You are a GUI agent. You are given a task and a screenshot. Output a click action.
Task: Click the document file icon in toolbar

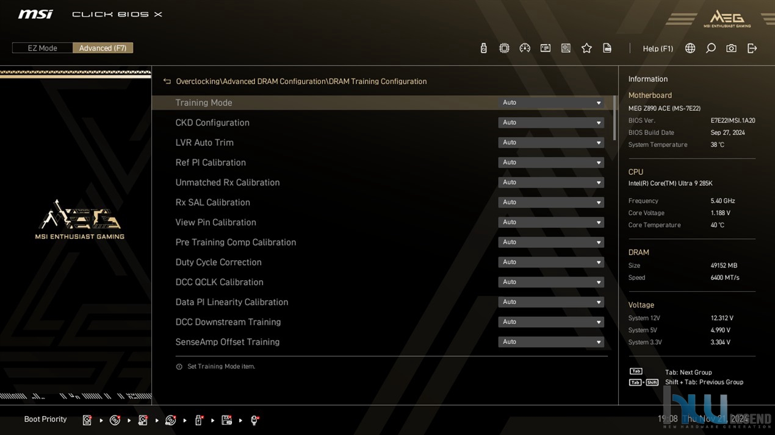point(607,48)
